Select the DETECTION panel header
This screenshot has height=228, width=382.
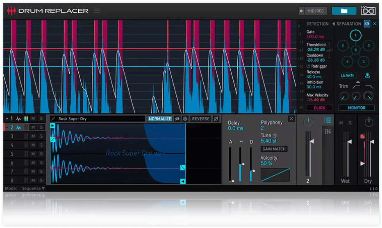click(x=317, y=24)
